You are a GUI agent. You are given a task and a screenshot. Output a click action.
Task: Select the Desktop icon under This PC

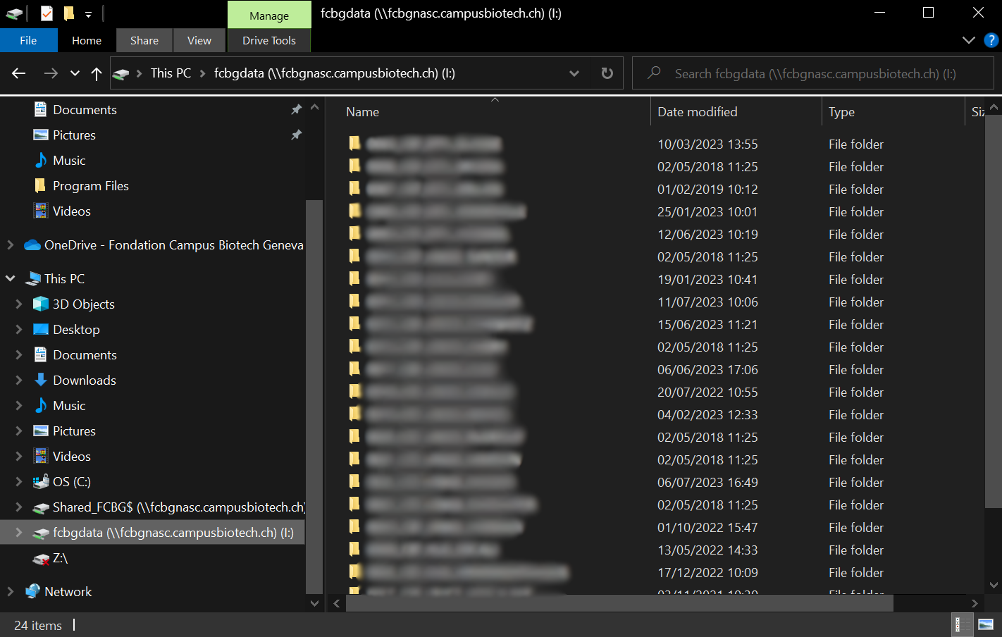click(41, 329)
